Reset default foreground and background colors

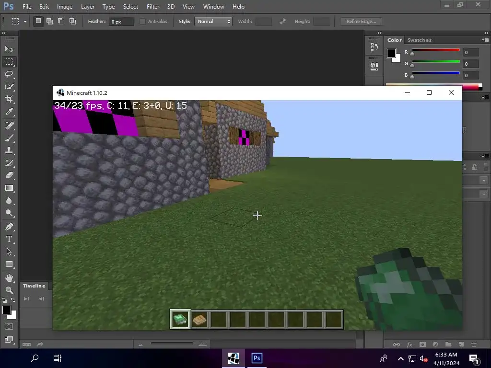point(4,300)
